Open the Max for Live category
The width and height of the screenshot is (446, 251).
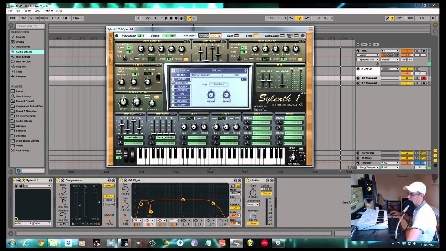(x=23, y=62)
